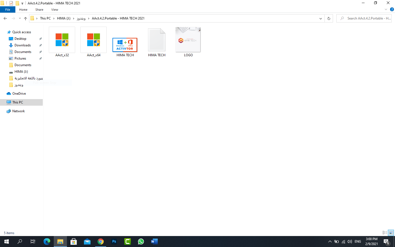Screen dimensions: 395x247
Task: Switch to details view layout
Action: (x=385, y=233)
